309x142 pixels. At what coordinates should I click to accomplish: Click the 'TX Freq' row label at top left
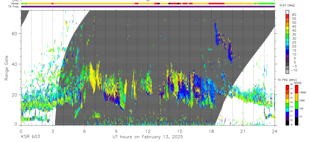pyautogui.click(x=14, y=7)
